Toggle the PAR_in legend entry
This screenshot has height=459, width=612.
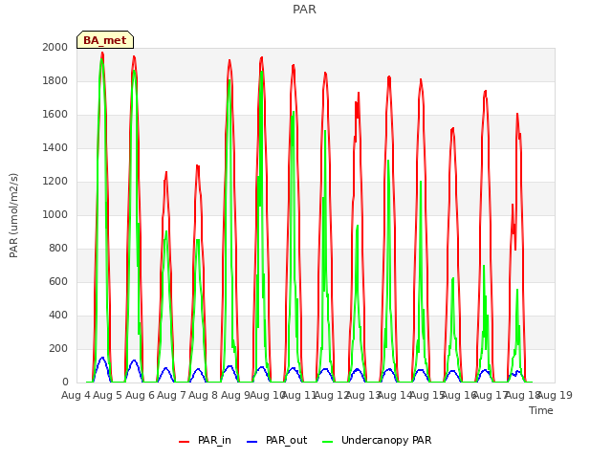[x=205, y=440]
